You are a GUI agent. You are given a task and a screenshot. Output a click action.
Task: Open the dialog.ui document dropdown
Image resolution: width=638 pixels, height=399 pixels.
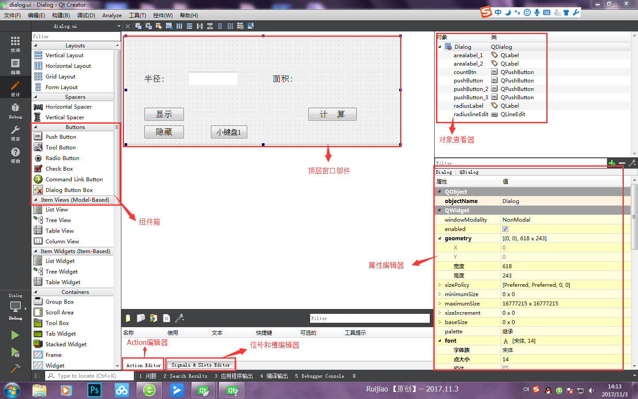tap(117, 26)
